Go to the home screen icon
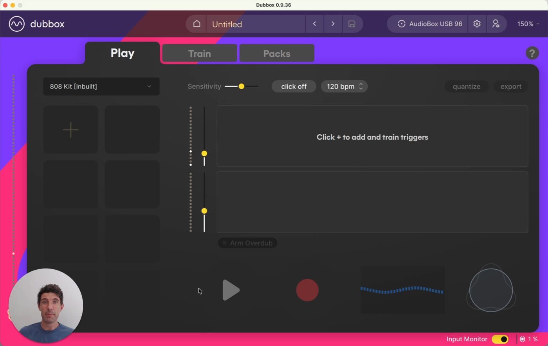Viewport: 548px width, 346px height. click(196, 24)
